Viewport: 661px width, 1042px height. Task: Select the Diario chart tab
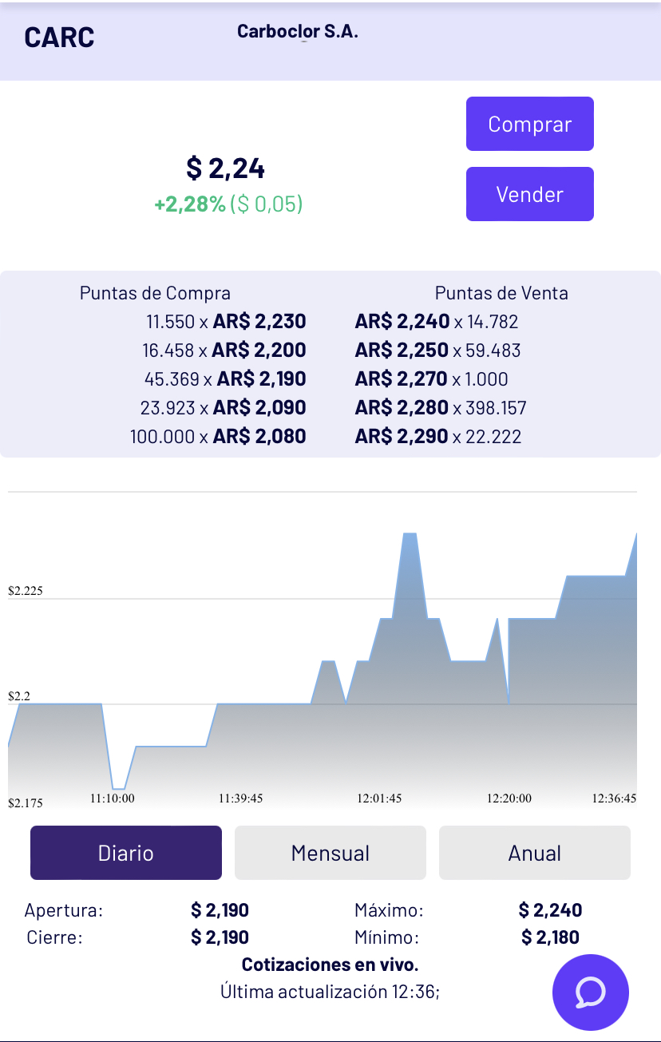tap(126, 853)
